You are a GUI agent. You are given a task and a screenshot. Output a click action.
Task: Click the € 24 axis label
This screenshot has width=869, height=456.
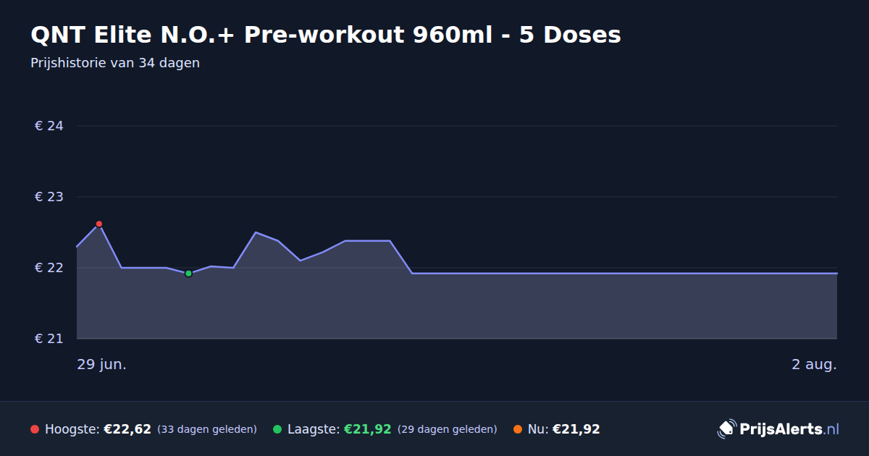[49, 126]
